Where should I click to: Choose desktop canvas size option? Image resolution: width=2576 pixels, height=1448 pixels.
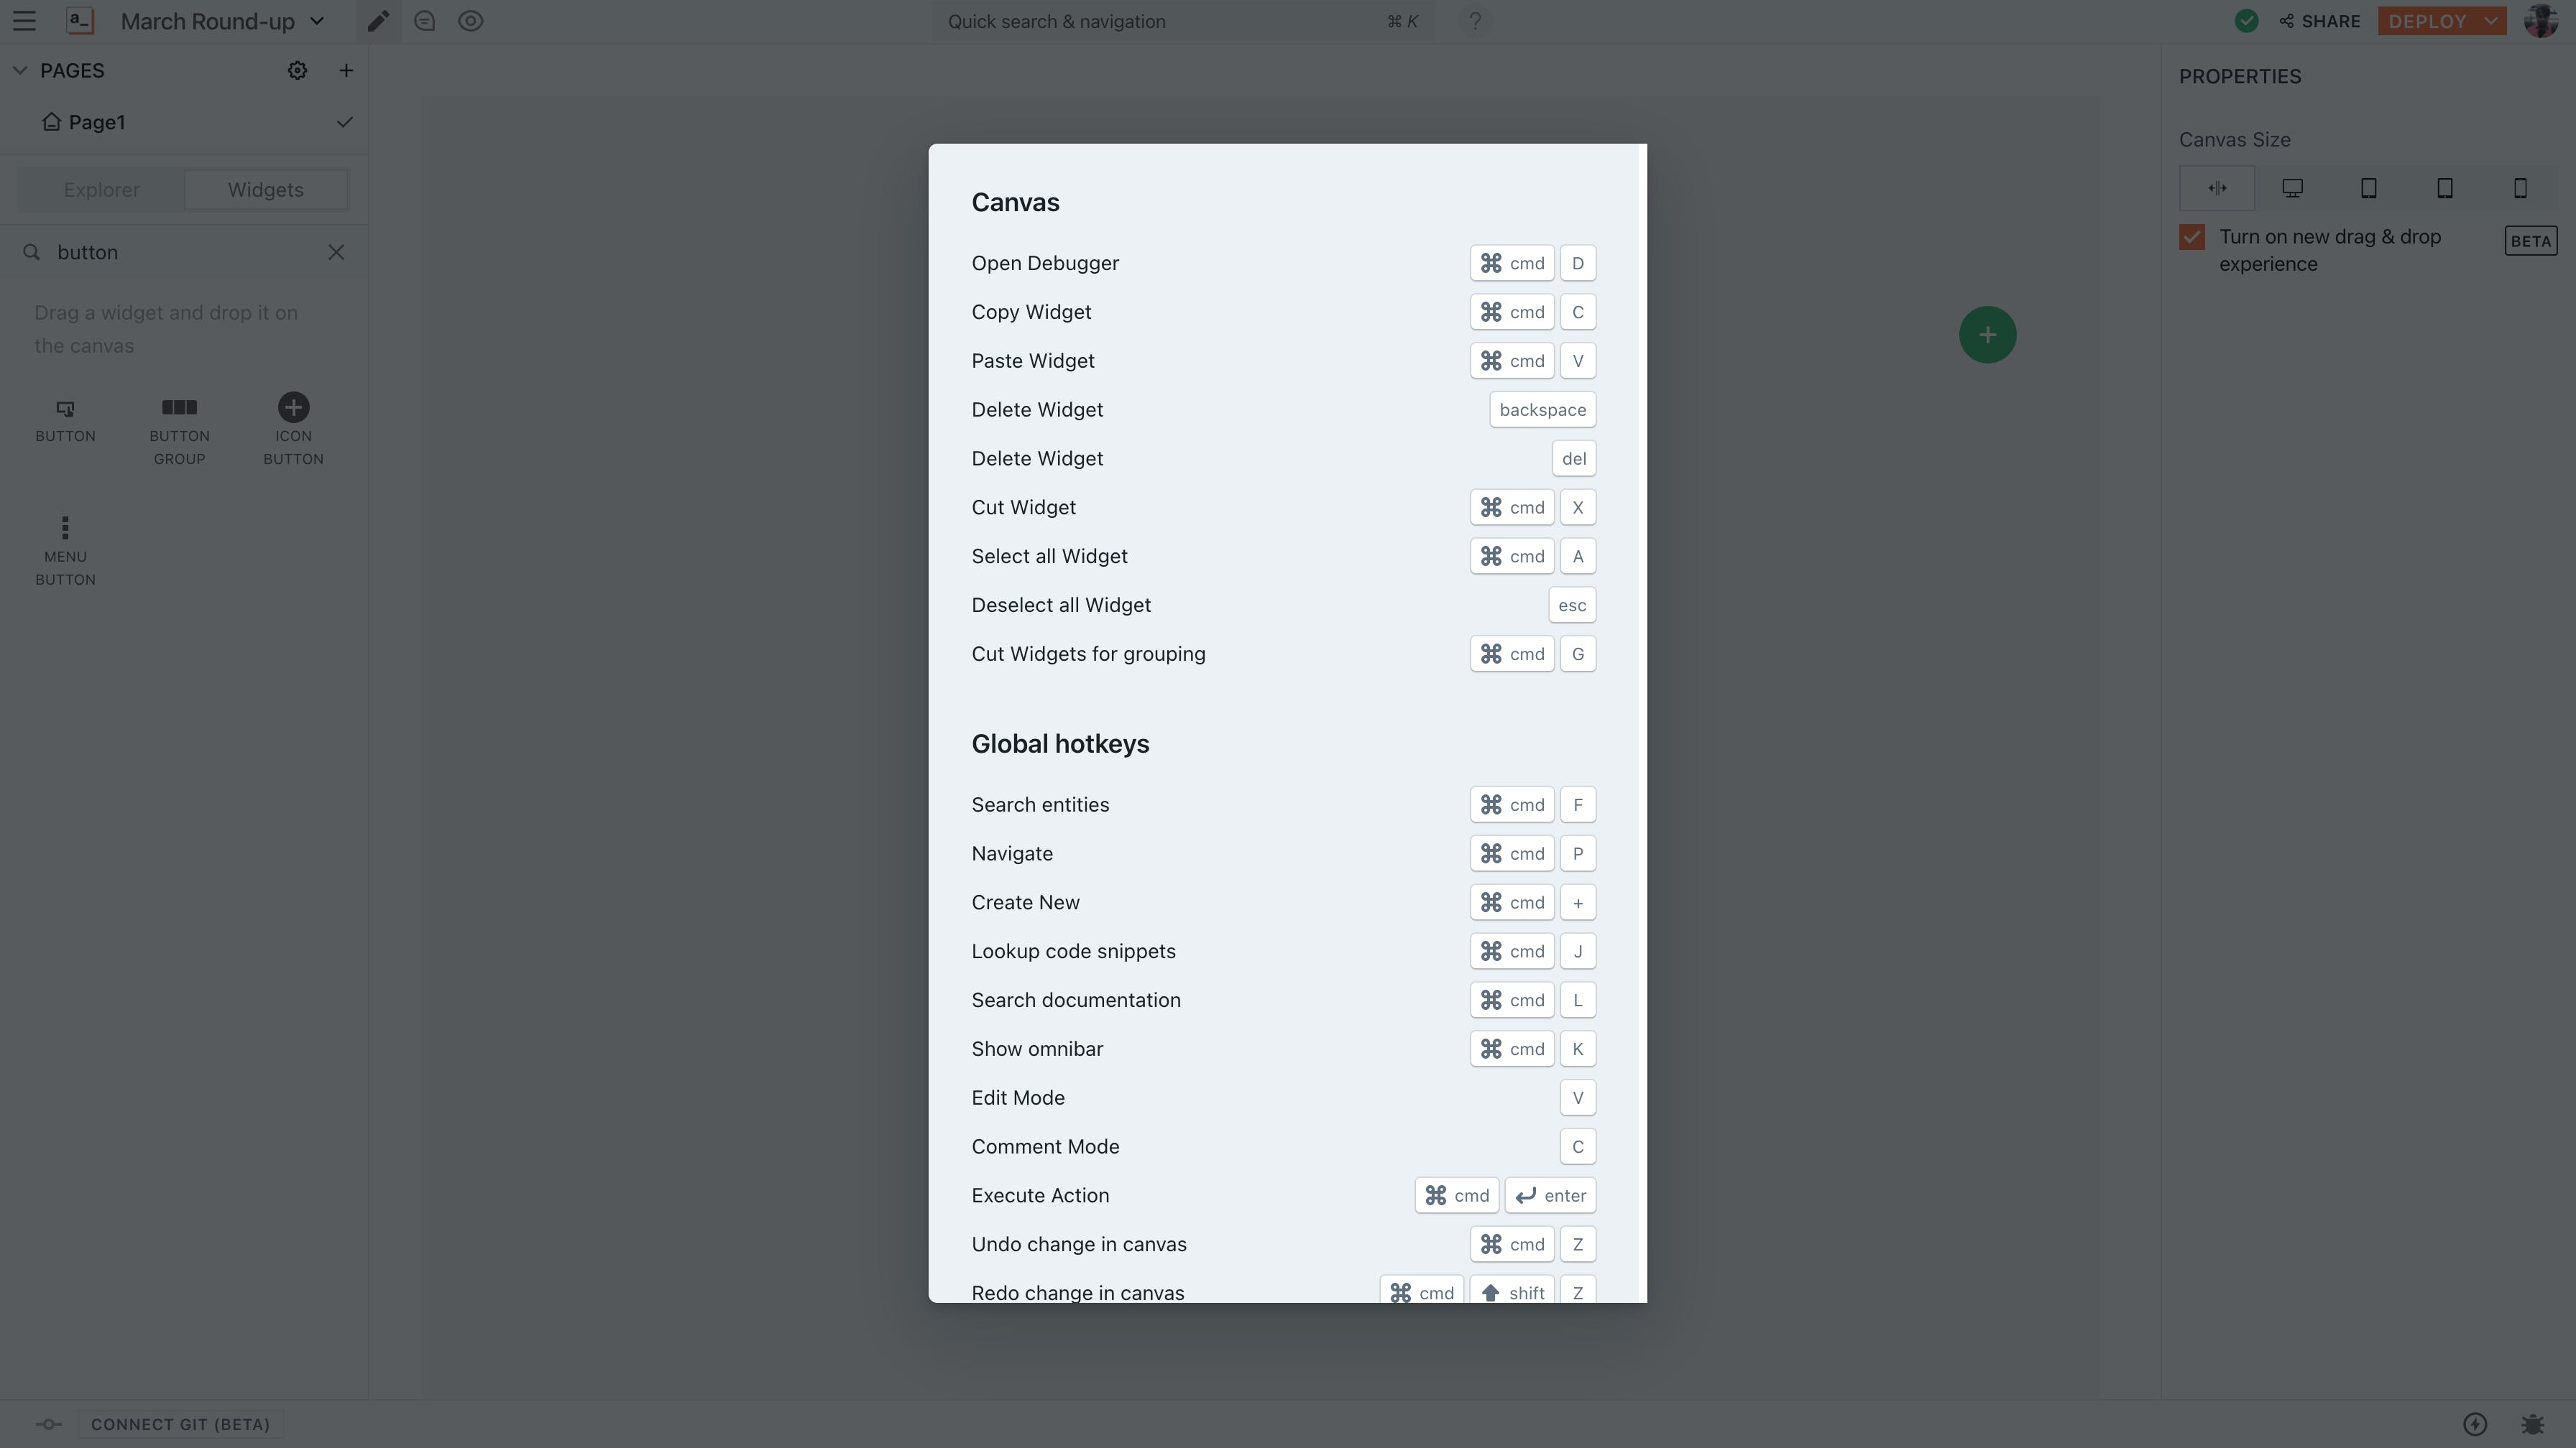click(x=2293, y=188)
